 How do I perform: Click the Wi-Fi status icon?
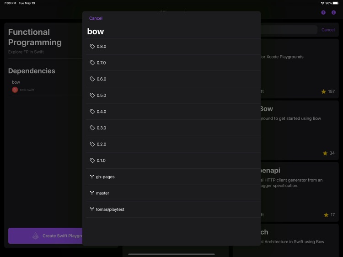click(322, 3)
